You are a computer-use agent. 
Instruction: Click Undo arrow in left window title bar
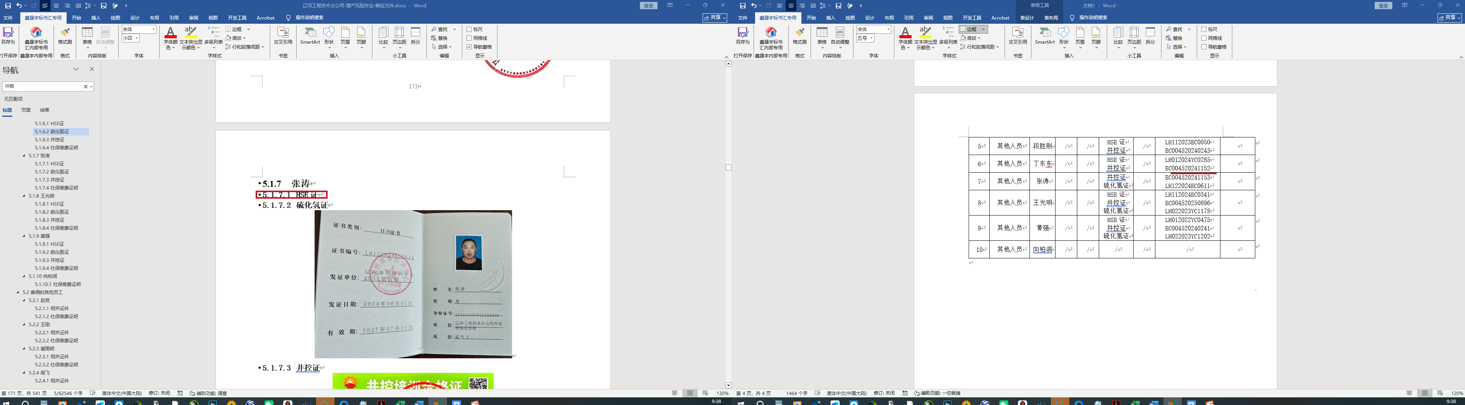[19, 6]
